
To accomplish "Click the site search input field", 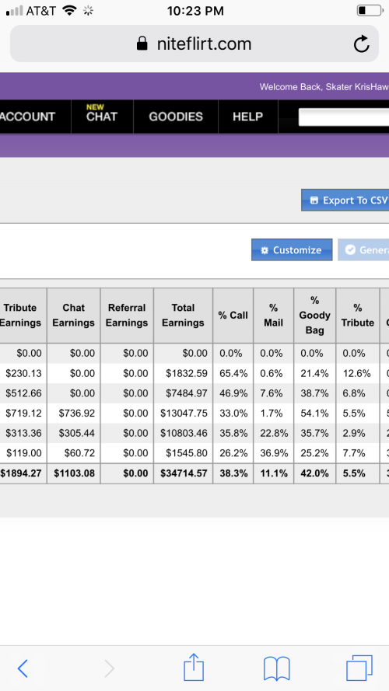I will click(344, 117).
